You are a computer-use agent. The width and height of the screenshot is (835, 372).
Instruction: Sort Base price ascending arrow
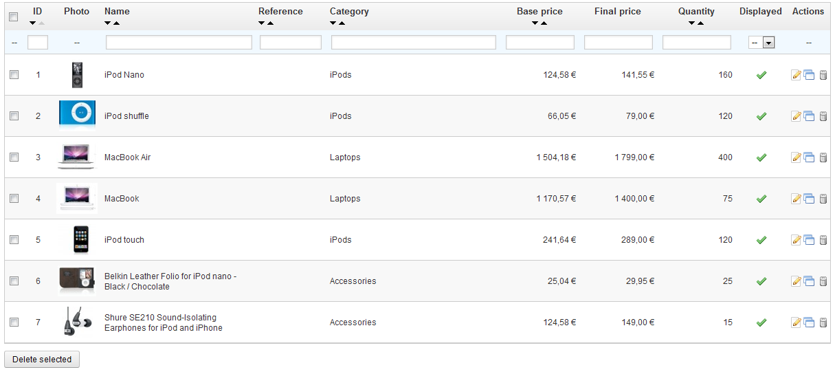(x=544, y=23)
